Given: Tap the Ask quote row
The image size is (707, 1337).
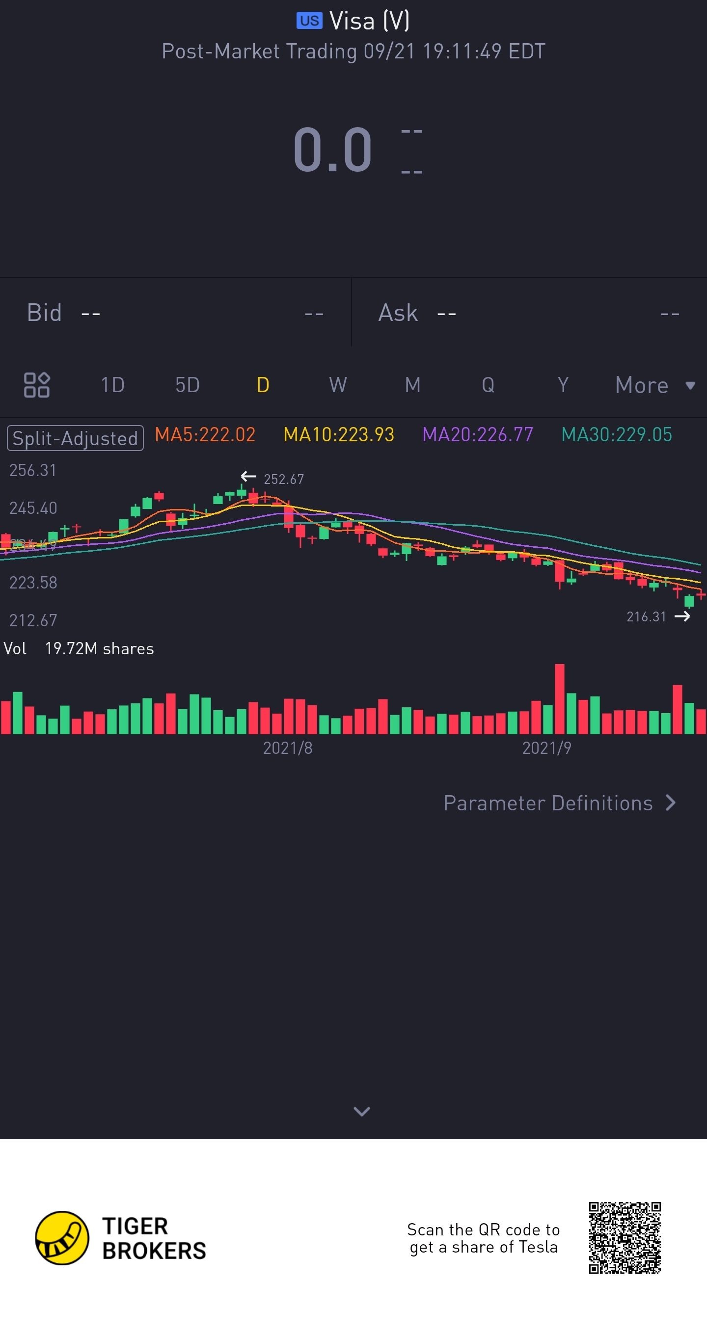Looking at the screenshot, I should click(x=529, y=313).
